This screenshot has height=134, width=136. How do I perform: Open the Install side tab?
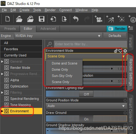click(x=130, y=42)
